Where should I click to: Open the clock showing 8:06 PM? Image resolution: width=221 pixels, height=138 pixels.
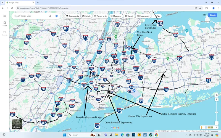(207, 135)
